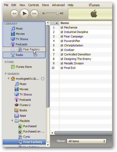The height and width of the screenshot is (152, 117).
Task: Select the Radio tower icon in Library
Action: tap(13, 55)
